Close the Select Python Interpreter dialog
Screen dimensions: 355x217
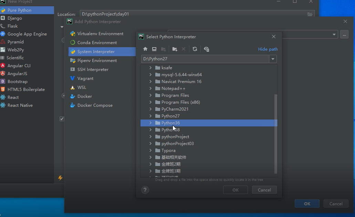pyautogui.click(x=274, y=37)
